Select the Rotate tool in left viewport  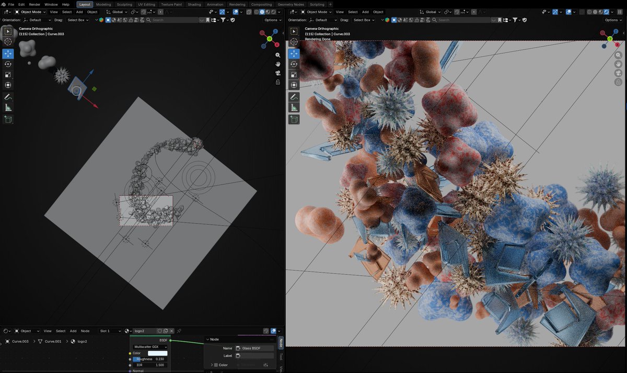8,64
